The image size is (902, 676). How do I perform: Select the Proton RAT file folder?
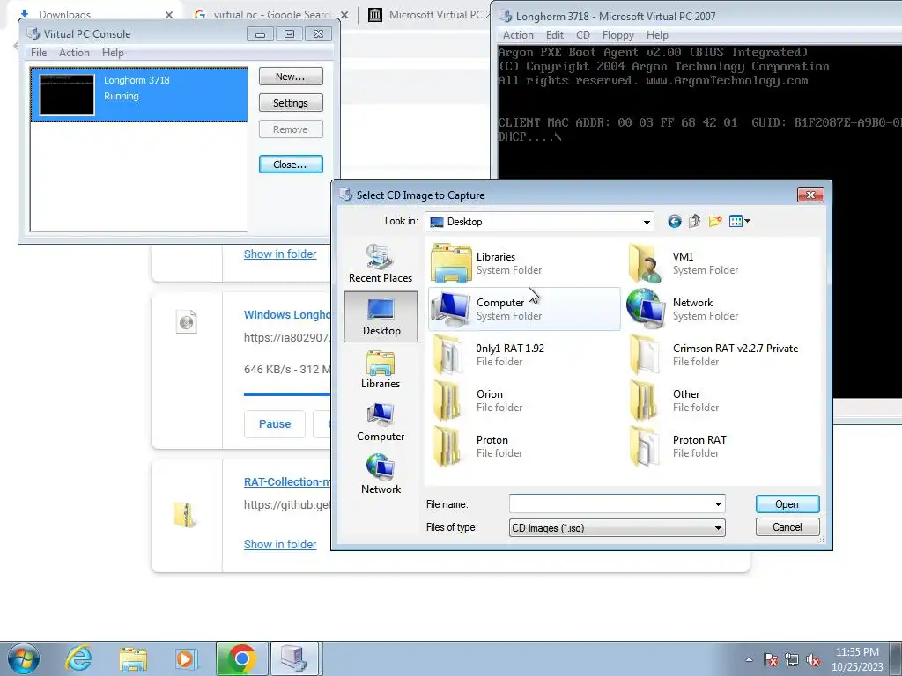click(x=721, y=446)
